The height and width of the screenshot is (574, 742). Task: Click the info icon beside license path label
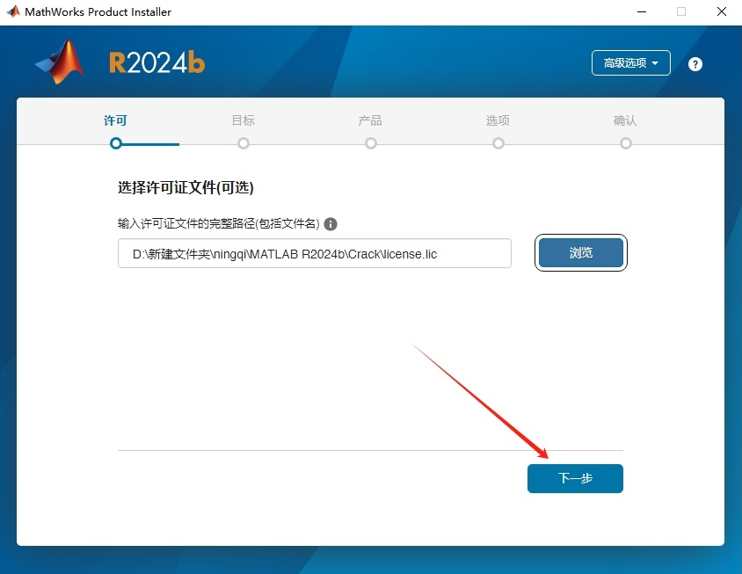331,224
